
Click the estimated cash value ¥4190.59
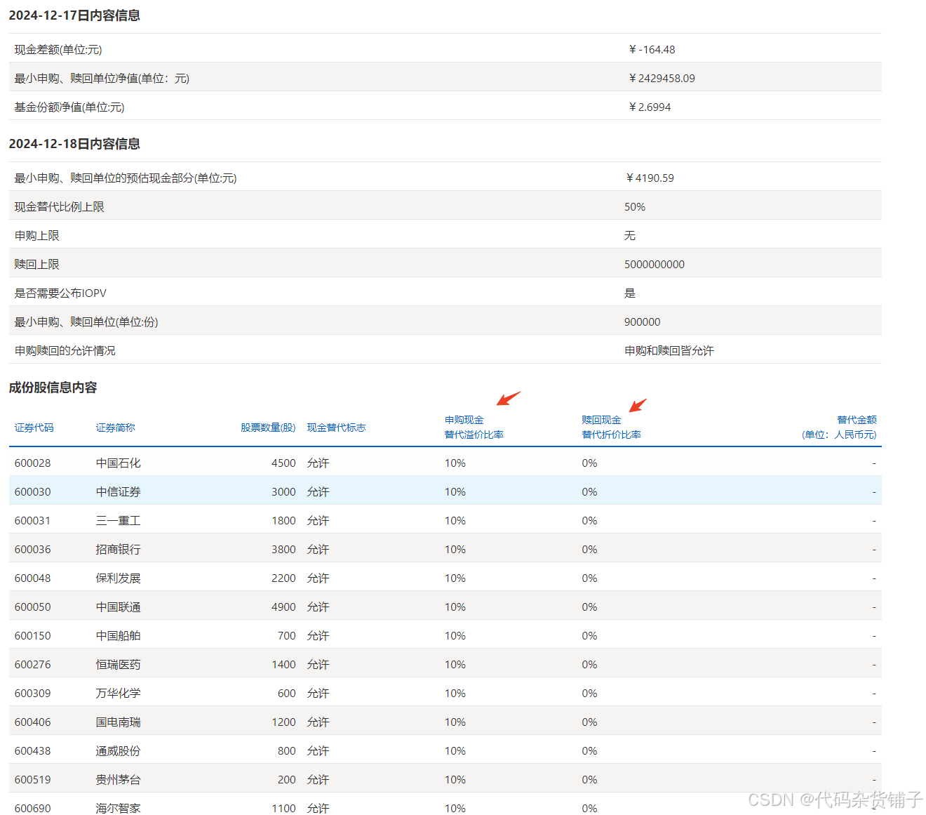tap(650, 178)
